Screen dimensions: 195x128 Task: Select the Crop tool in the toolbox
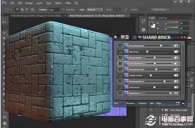point(4,44)
